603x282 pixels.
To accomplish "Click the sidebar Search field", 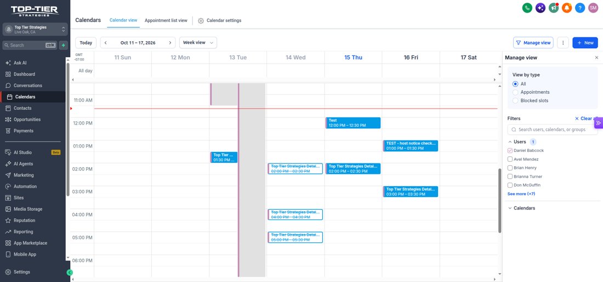I will click(x=30, y=45).
